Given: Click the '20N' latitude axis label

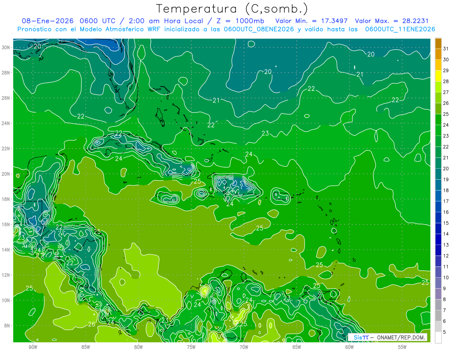Looking at the screenshot, I should (x=5, y=174).
